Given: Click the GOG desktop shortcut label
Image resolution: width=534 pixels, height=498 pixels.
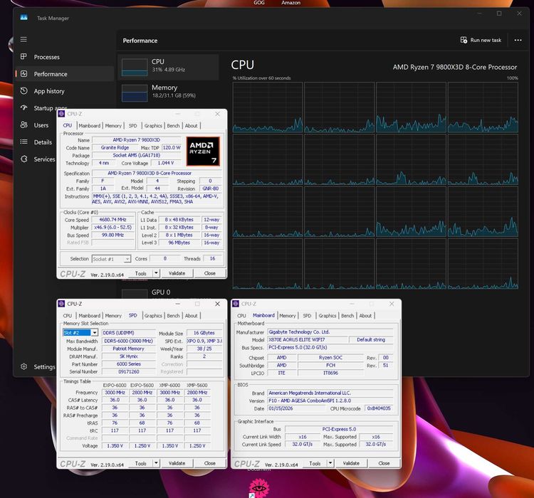Looking at the screenshot, I should pyautogui.click(x=259, y=3).
